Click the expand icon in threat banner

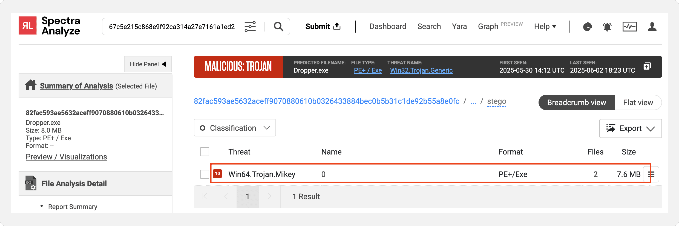click(x=647, y=66)
